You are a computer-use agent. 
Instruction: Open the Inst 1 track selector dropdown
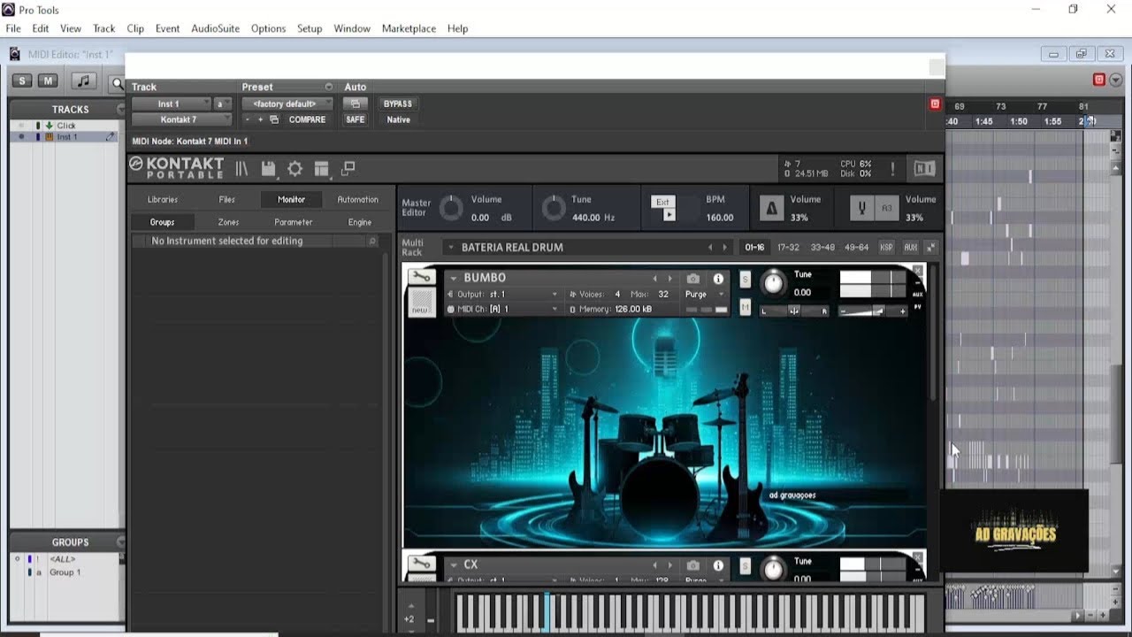[x=171, y=104]
